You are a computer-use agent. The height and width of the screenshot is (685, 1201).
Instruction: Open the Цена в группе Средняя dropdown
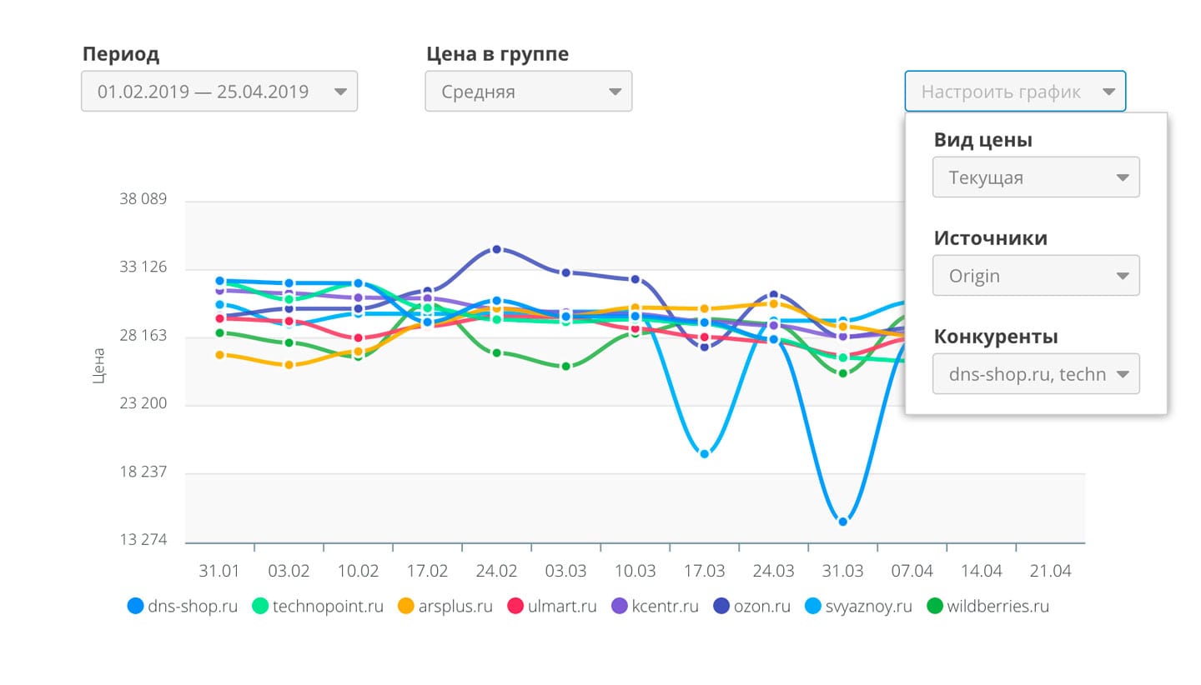coord(529,92)
